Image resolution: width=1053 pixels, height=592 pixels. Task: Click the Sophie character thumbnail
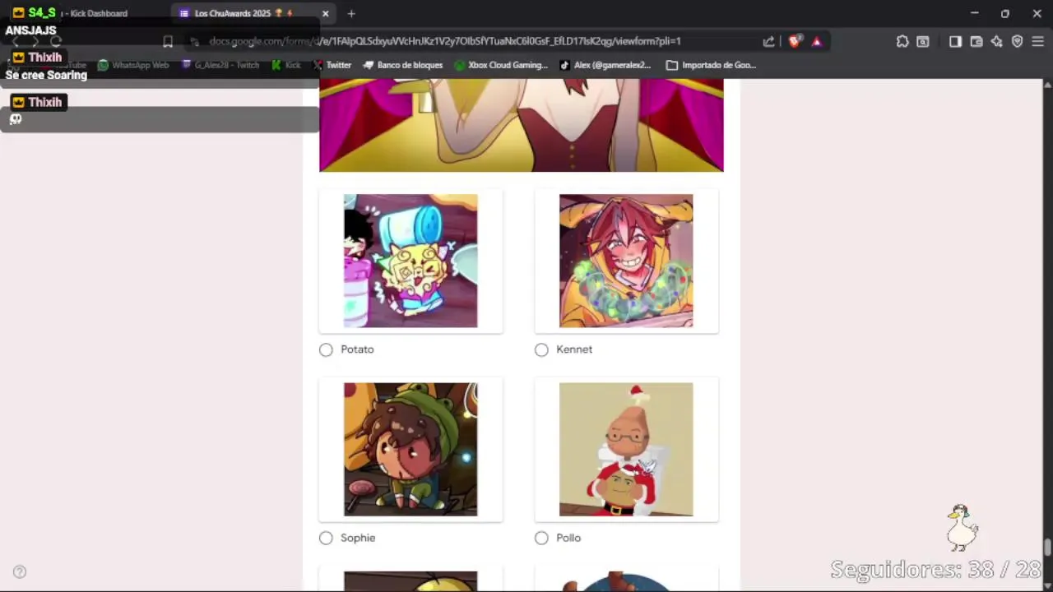click(411, 449)
